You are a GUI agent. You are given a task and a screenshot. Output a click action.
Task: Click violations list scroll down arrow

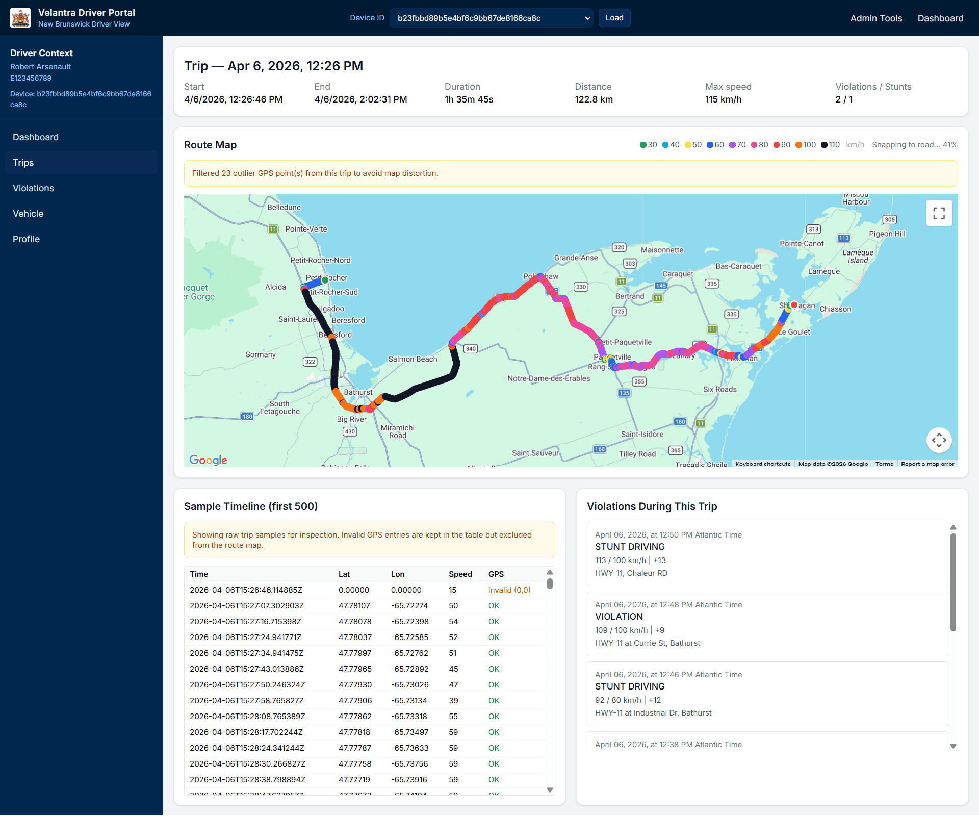(953, 746)
